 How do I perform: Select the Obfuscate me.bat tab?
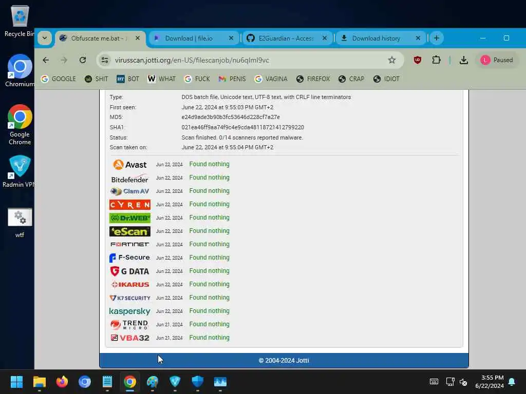click(100, 38)
